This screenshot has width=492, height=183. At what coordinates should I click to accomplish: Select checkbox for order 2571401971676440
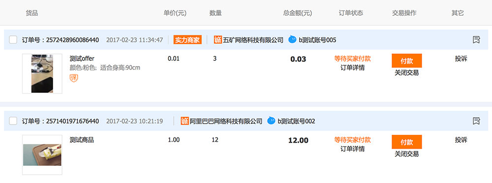13,121
